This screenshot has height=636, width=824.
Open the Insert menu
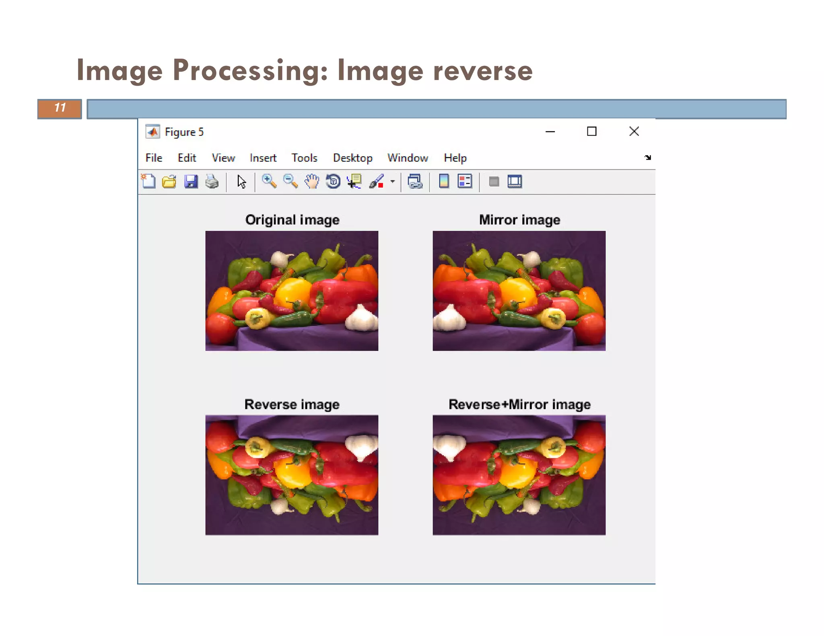pyautogui.click(x=263, y=158)
